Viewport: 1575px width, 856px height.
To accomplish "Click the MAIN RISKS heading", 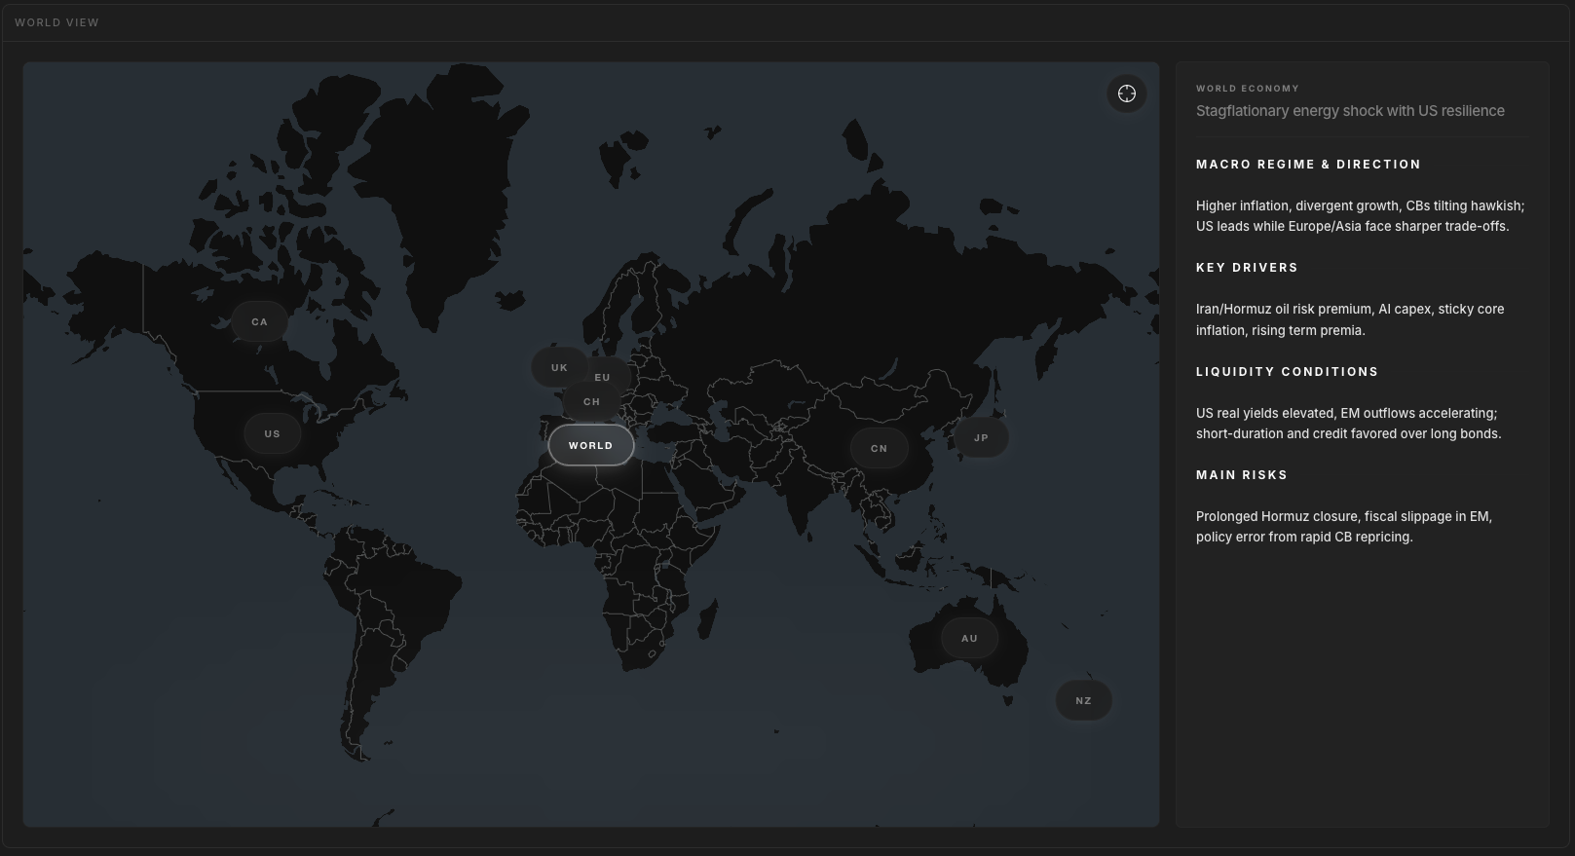I will point(1242,474).
